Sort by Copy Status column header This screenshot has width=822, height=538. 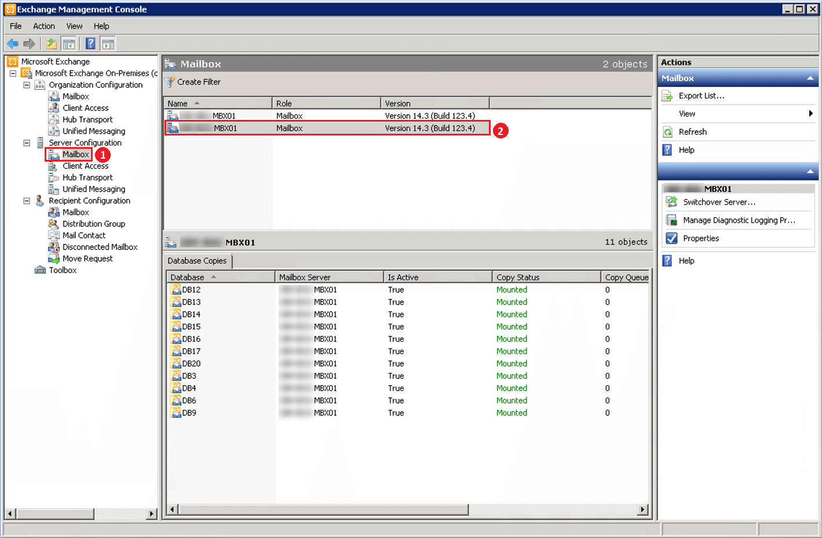pyautogui.click(x=547, y=277)
